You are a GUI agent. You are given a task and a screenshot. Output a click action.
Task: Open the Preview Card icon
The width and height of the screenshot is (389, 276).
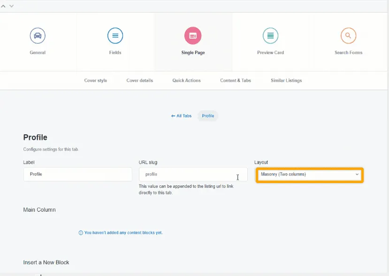point(271,36)
